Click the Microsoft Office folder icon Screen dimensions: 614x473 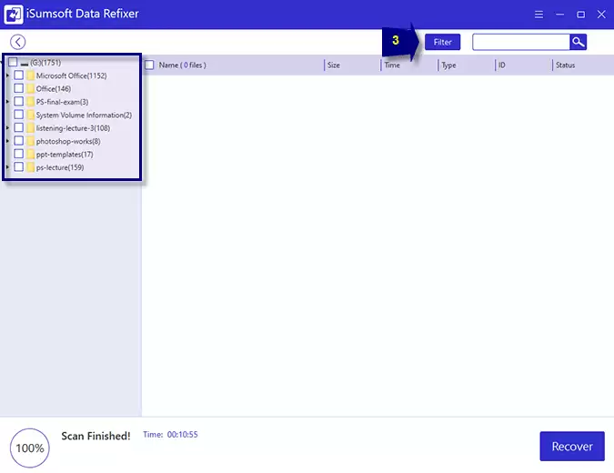[30, 75]
